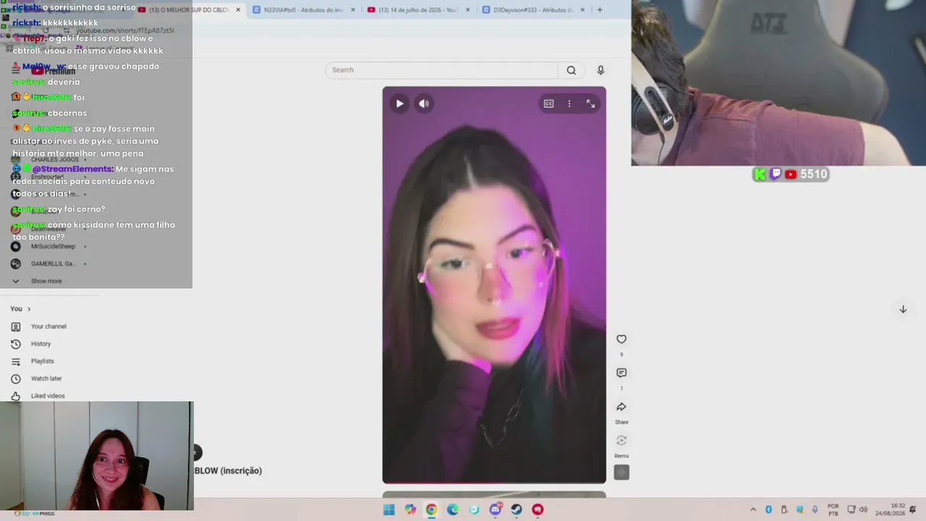Switch to O MELHOR SUP DO CBLOL tab
The width and height of the screenshot is (926, 521).
point(190,10)
